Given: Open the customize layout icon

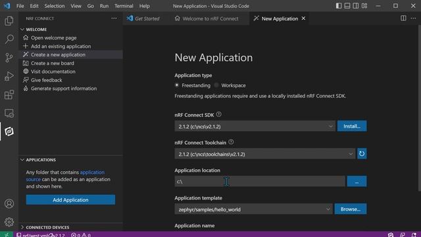Looking at the screenshot, I should 364,6.
